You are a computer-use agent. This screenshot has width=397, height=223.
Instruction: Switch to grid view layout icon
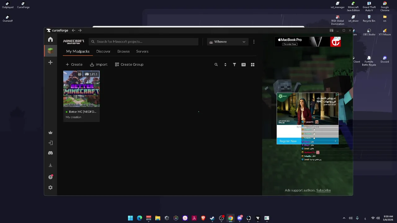tap(252, 64)
